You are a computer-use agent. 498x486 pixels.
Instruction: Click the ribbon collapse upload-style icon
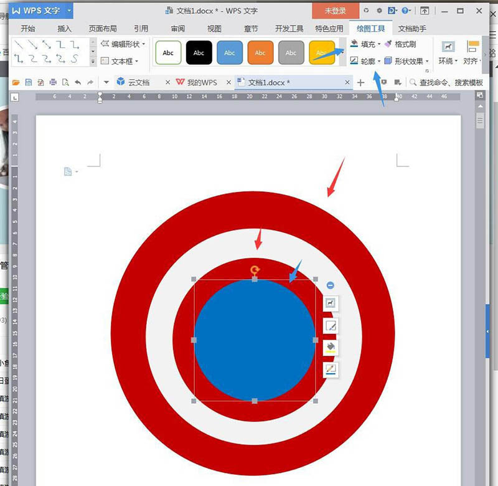click(425, 11)
